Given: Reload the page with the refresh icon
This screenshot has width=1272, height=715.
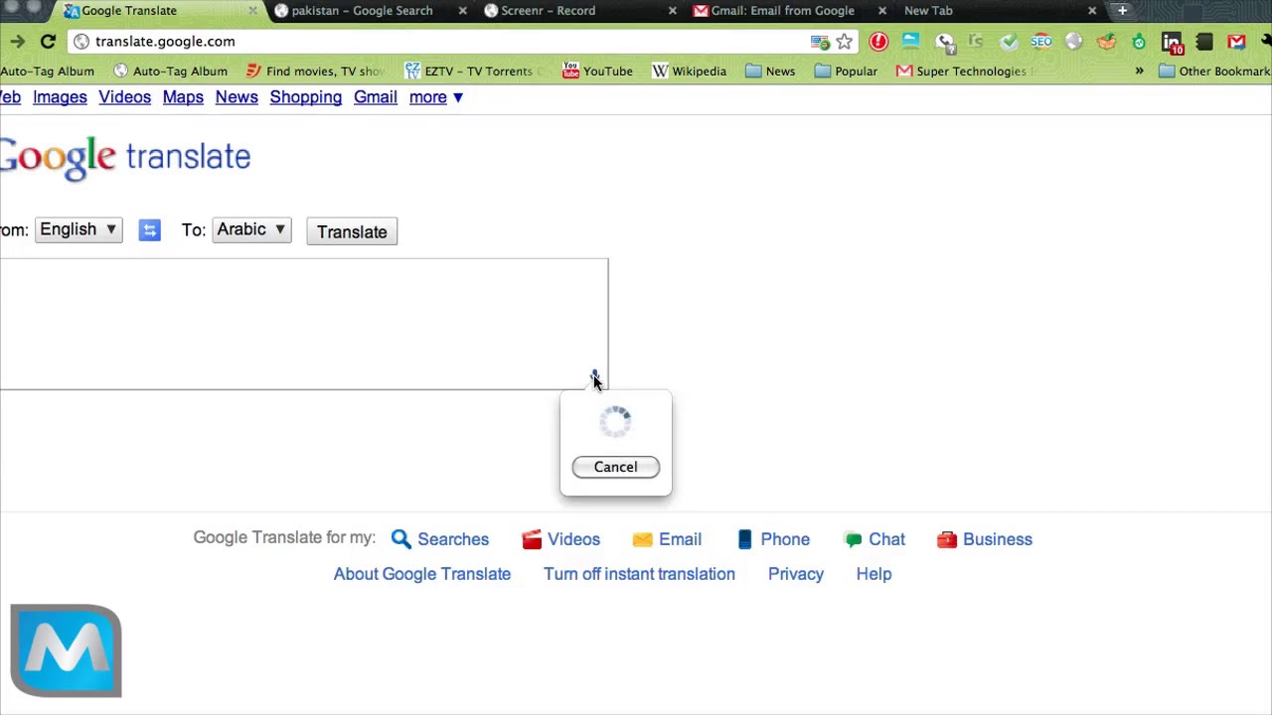Looking at the screenshot, I should click(48, 42).
